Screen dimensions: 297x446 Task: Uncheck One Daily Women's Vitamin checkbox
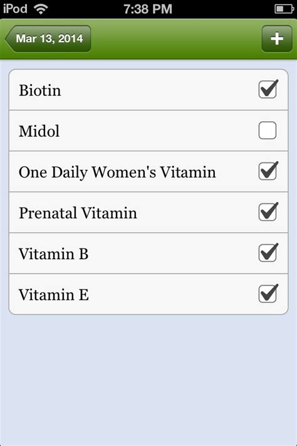pos(268,171)
